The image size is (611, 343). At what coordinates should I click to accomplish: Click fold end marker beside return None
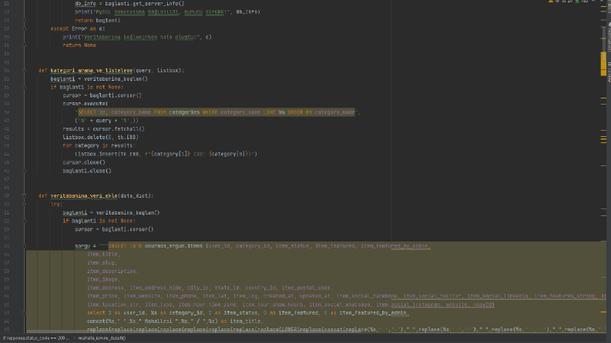[x=24, y=45]
